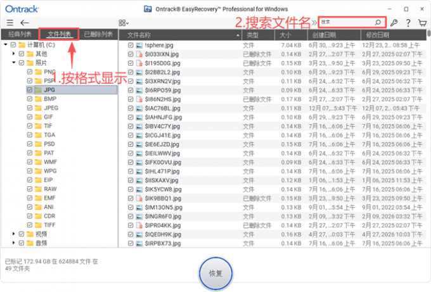Sort by 创建日期 column header

tap(334, 35)
